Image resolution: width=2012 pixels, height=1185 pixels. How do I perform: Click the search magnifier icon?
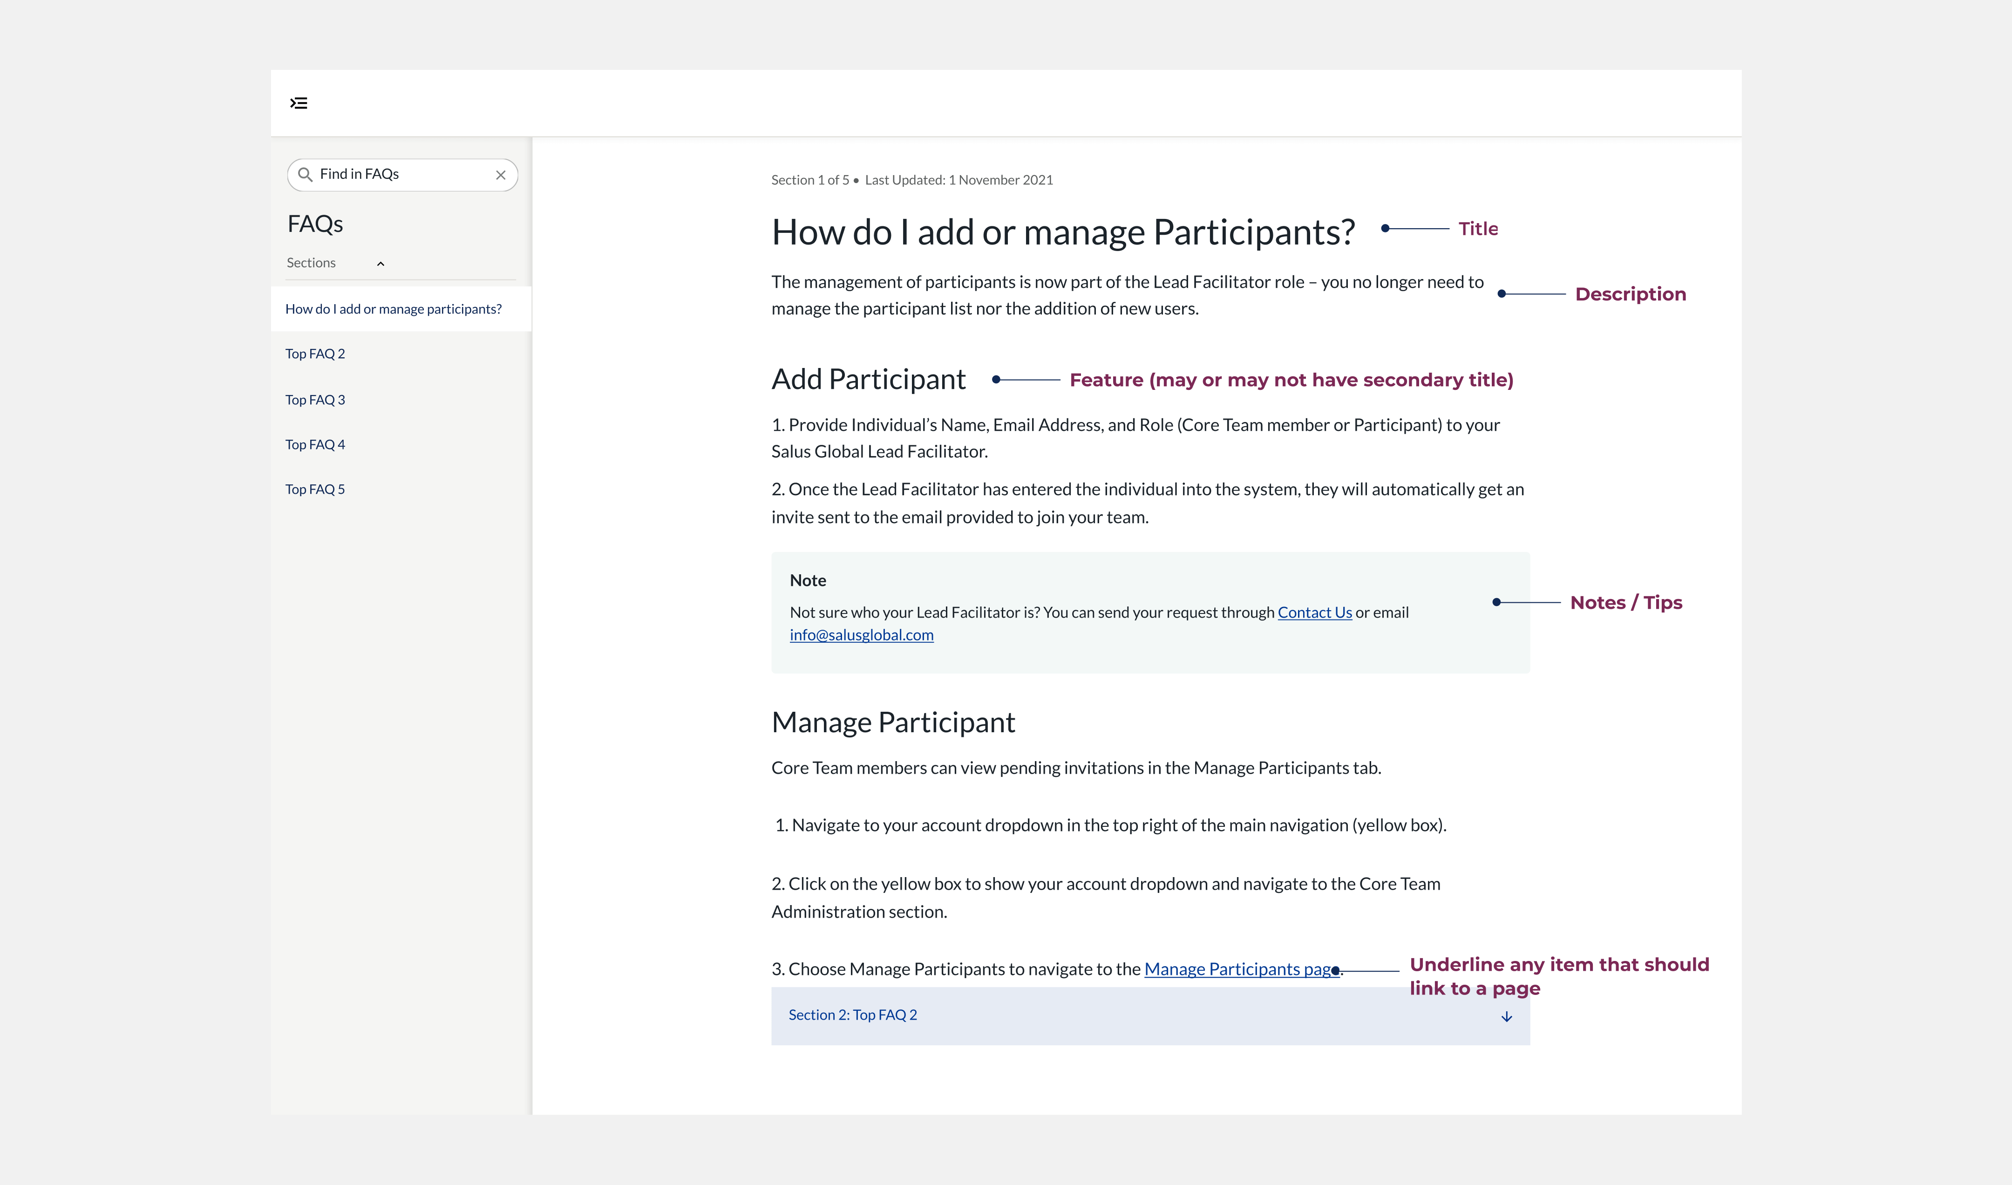point(305,174)
